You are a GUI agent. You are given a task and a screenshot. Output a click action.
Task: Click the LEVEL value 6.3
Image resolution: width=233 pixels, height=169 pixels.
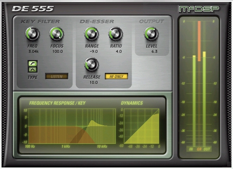pyautogui.click(x=155, y=52)
